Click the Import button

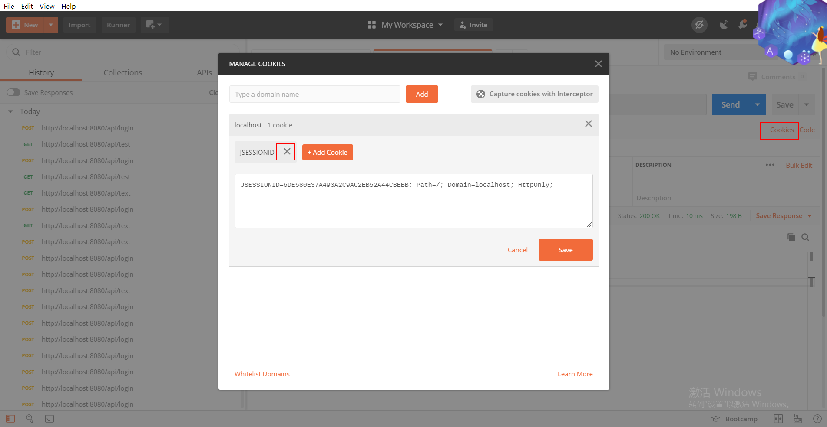(79, 25)
